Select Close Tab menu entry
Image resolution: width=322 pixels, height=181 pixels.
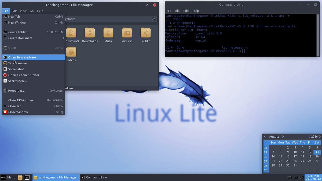pyautogui.click(x=34, y=106)
